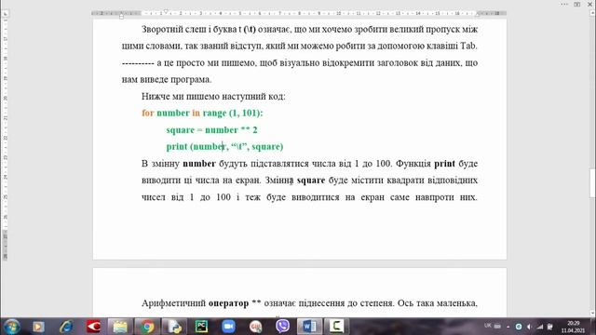Click the UK language indicator in the tray
Viewport: 596px width, 335px height.
(488, 326)
